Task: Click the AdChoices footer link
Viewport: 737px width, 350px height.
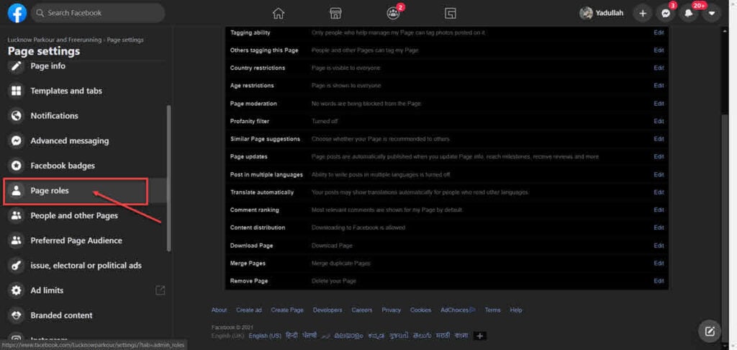Action: coord(458,310)
